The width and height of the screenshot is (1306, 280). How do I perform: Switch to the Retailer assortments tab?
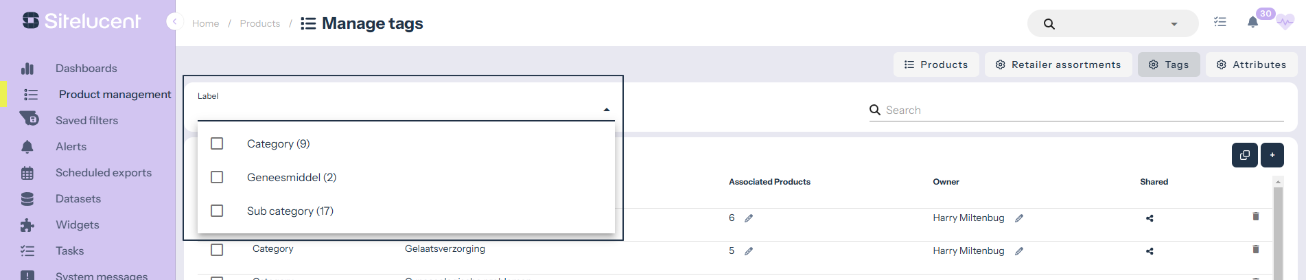1058,65
